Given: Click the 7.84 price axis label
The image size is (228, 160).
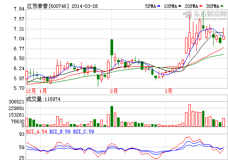Looking at the screenshot, I should (19, 9).
